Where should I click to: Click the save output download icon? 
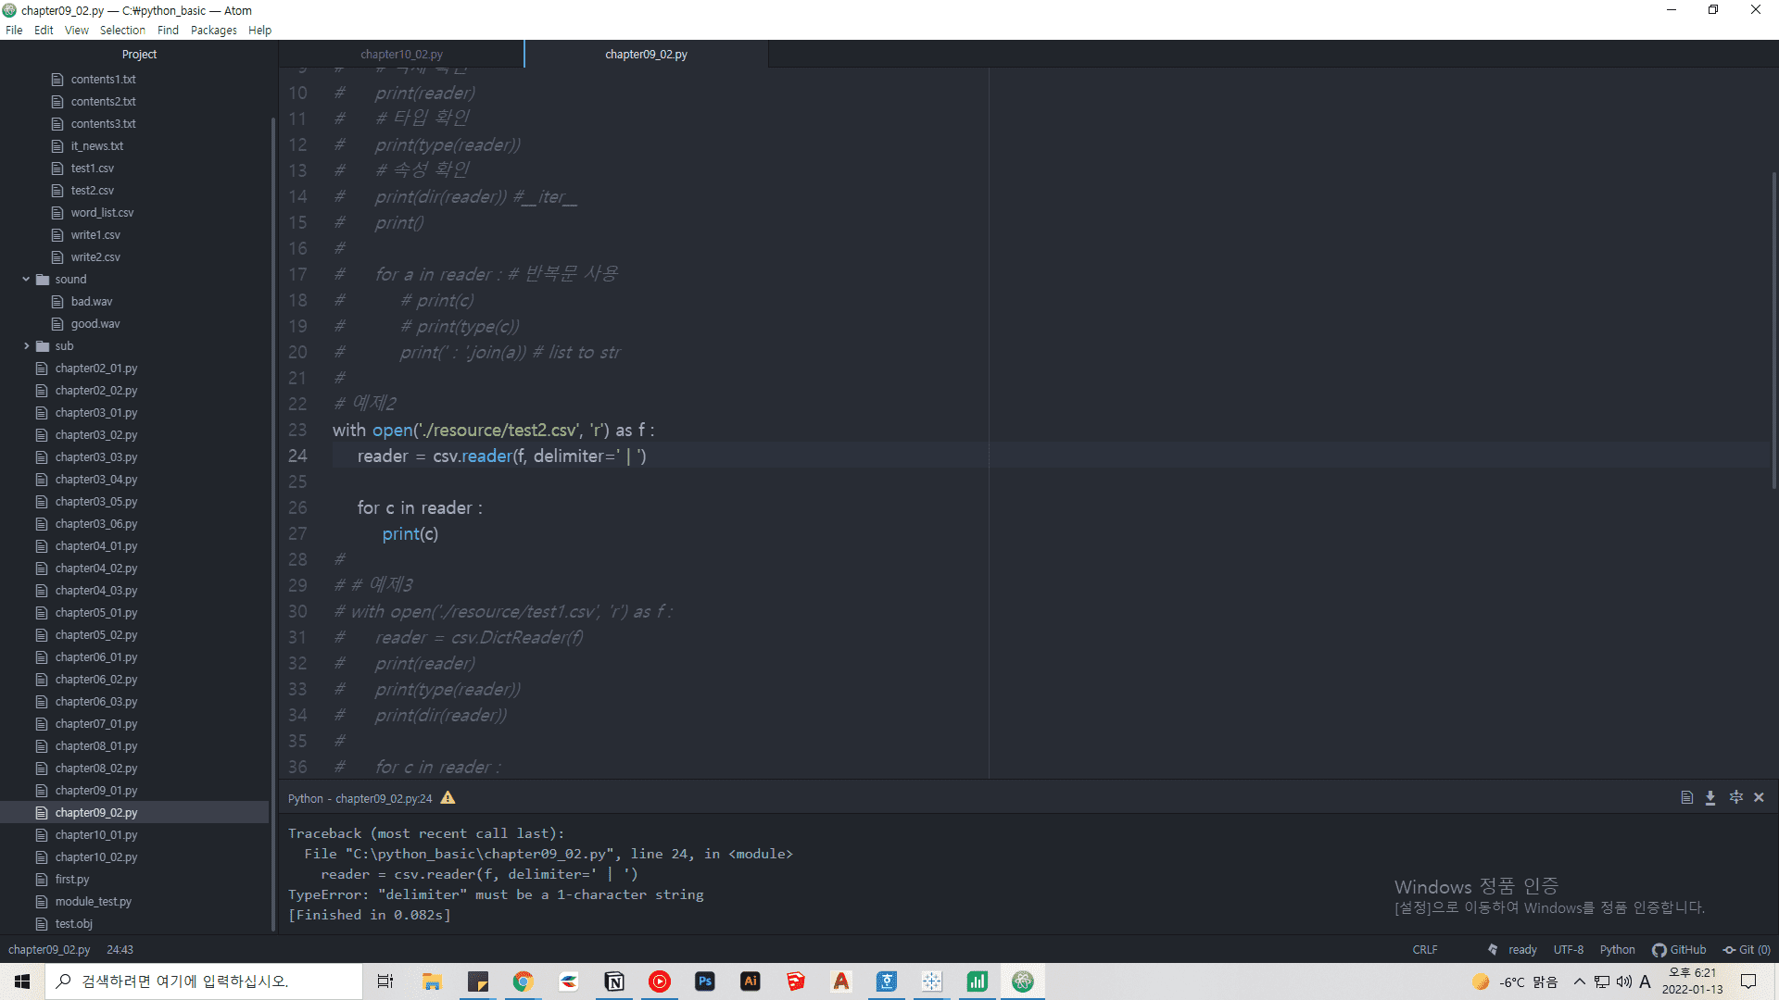1710,797
